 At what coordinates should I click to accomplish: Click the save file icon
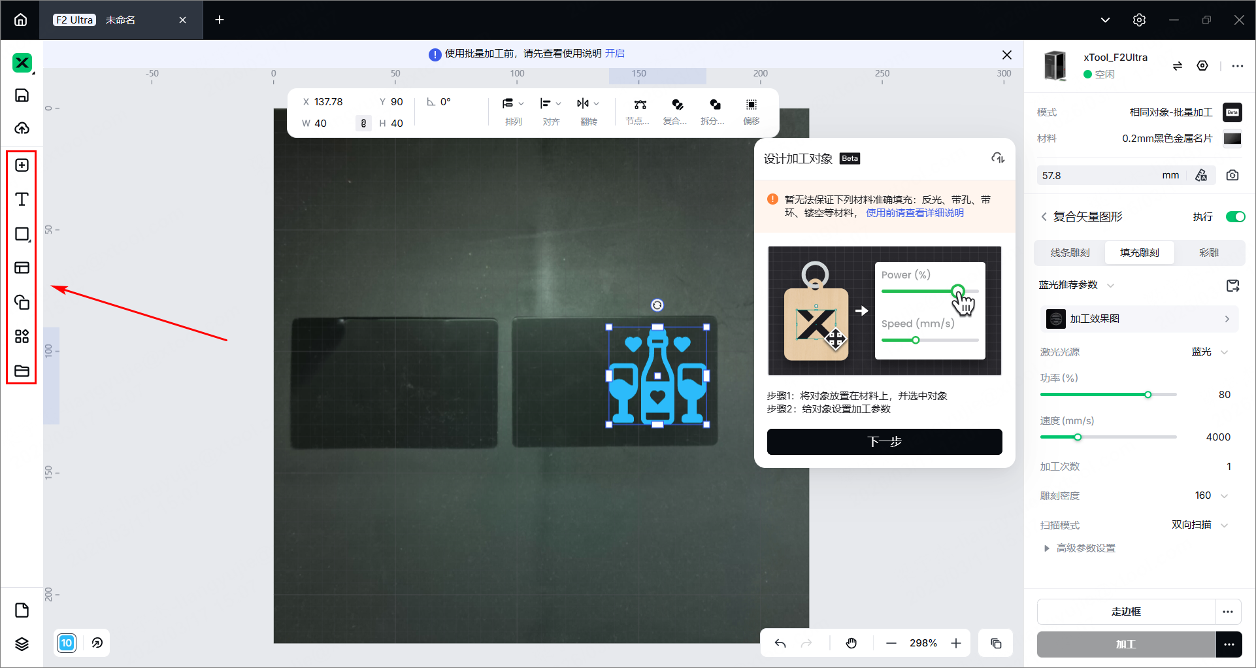tap(22, 95)
